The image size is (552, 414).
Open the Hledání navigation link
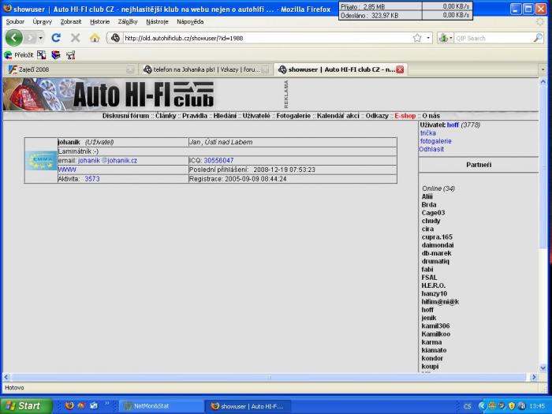click(225, 116)
